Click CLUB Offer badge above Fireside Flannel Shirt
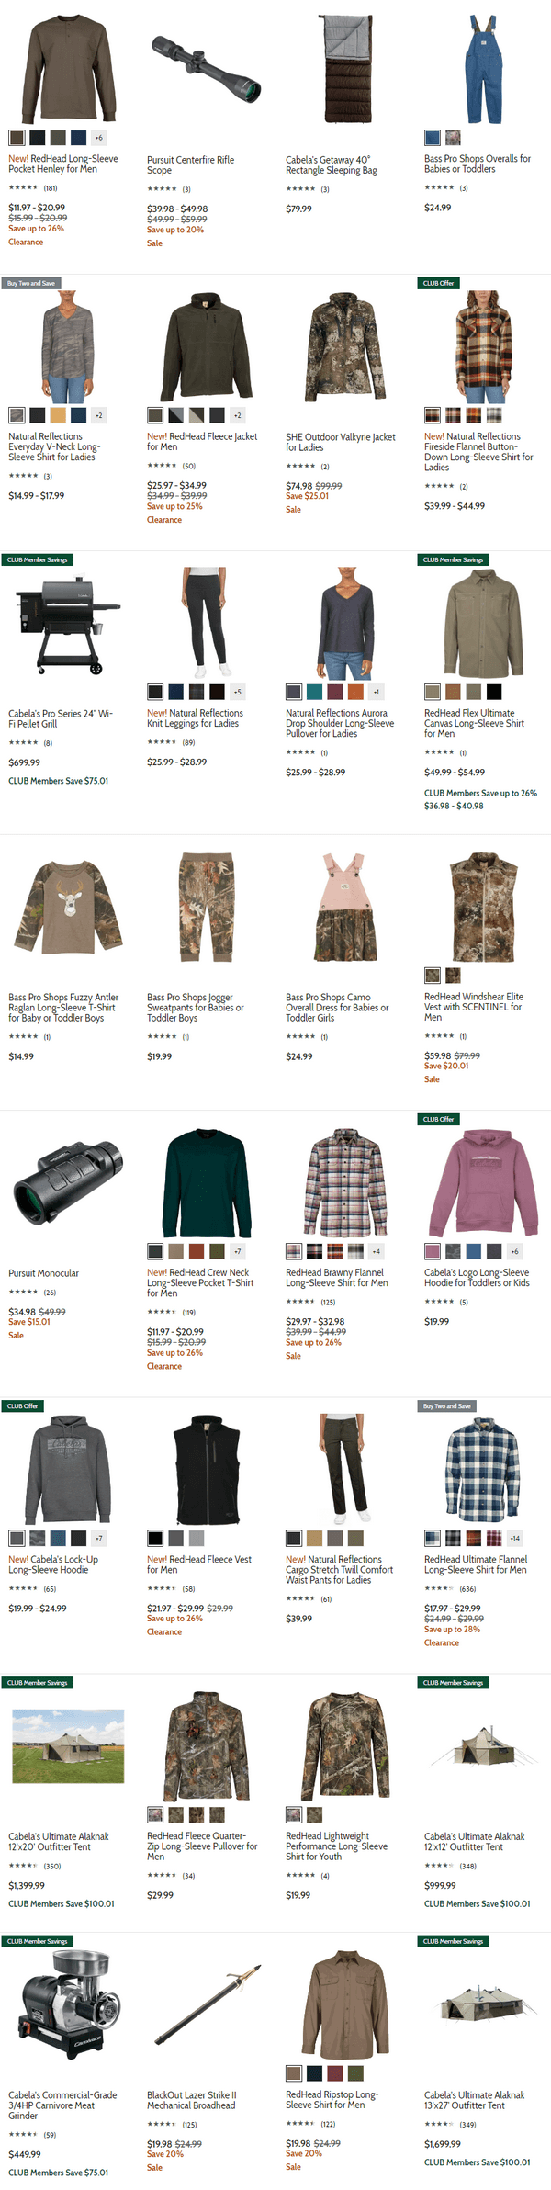 [x=439, y=283]
